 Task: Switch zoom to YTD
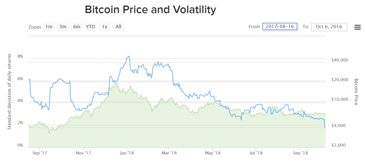91,27
